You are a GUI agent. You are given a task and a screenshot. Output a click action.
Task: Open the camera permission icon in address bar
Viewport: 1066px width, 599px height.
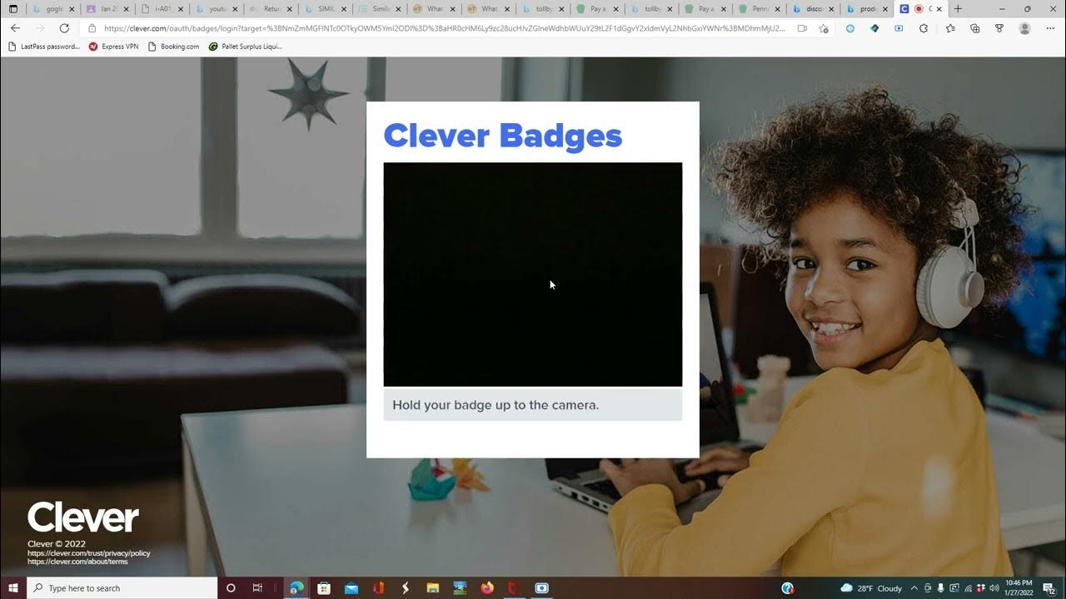pos(802,27)
